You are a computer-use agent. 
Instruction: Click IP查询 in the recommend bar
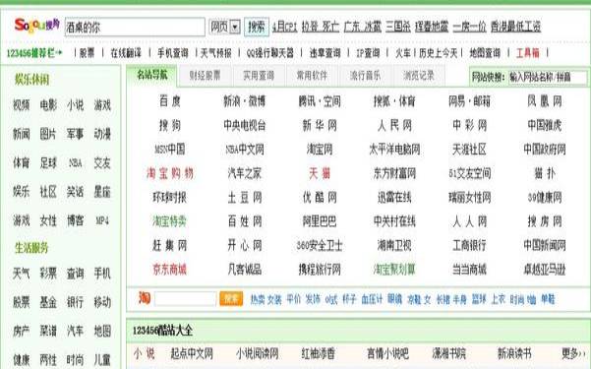click(x=368, y=53)
